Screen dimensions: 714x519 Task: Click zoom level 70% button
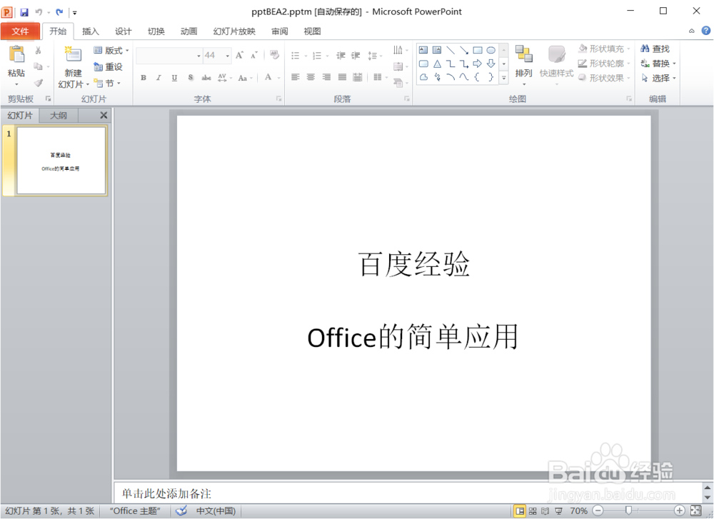pos(578,511)
